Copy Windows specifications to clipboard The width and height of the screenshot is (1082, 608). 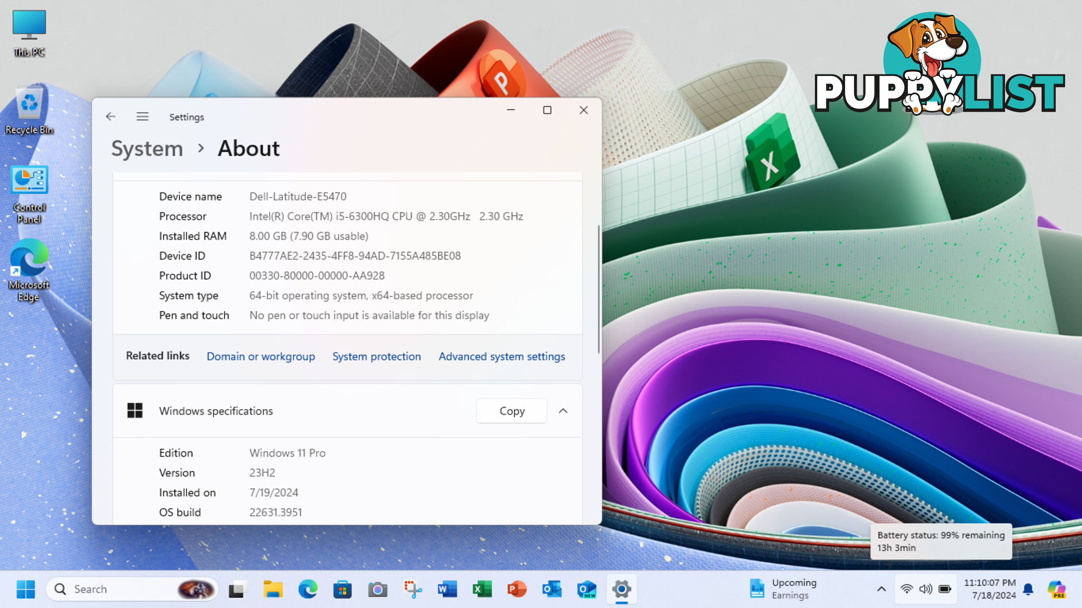click(x=511, y=411)
